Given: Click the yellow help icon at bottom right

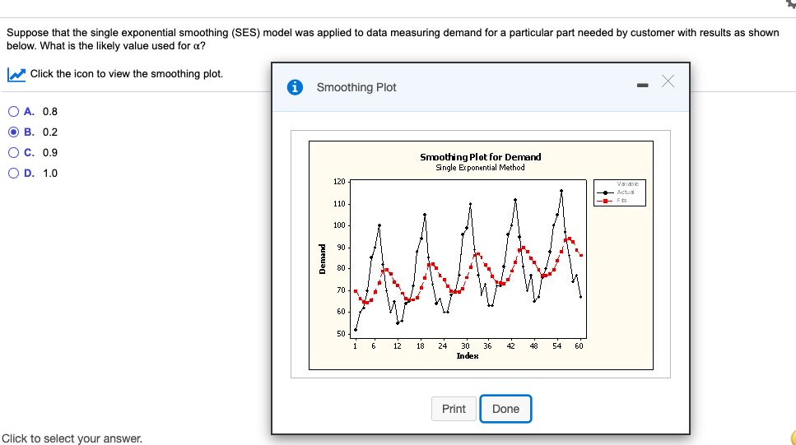Looking at the screenshot, I should [794, 438].
